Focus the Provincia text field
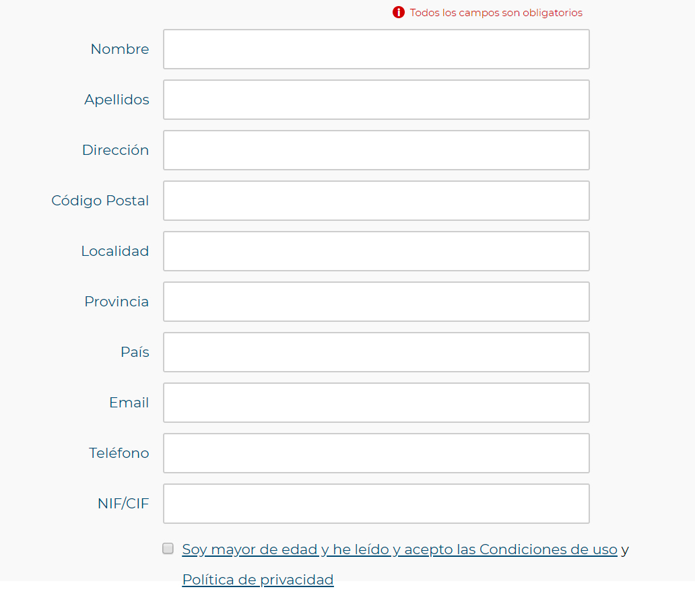This screenshot has height=606, width=695. point(376,302)
